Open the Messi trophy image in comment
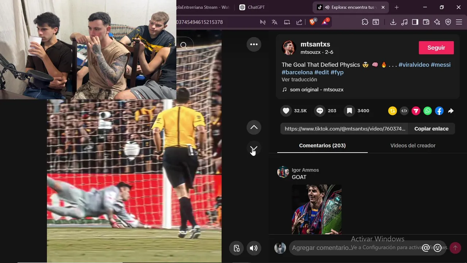The height and width of the screenshot is (263, 467). (317, 209)
